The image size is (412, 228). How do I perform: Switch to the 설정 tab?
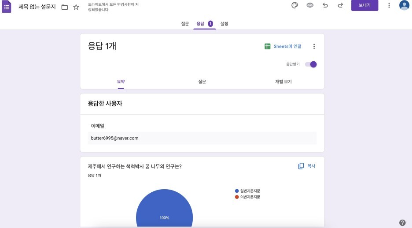(x=224, y=24)
